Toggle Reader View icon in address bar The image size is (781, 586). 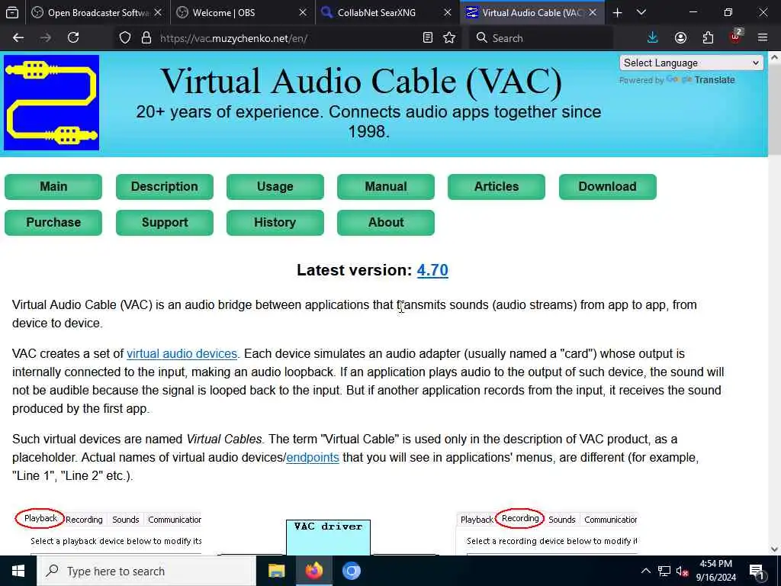(x=427, y=38)
